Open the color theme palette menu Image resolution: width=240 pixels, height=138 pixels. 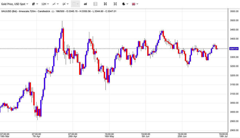click(x=124, y=4)
